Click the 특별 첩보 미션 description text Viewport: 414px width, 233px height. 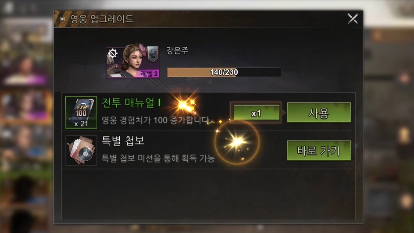tap(158, 158)
